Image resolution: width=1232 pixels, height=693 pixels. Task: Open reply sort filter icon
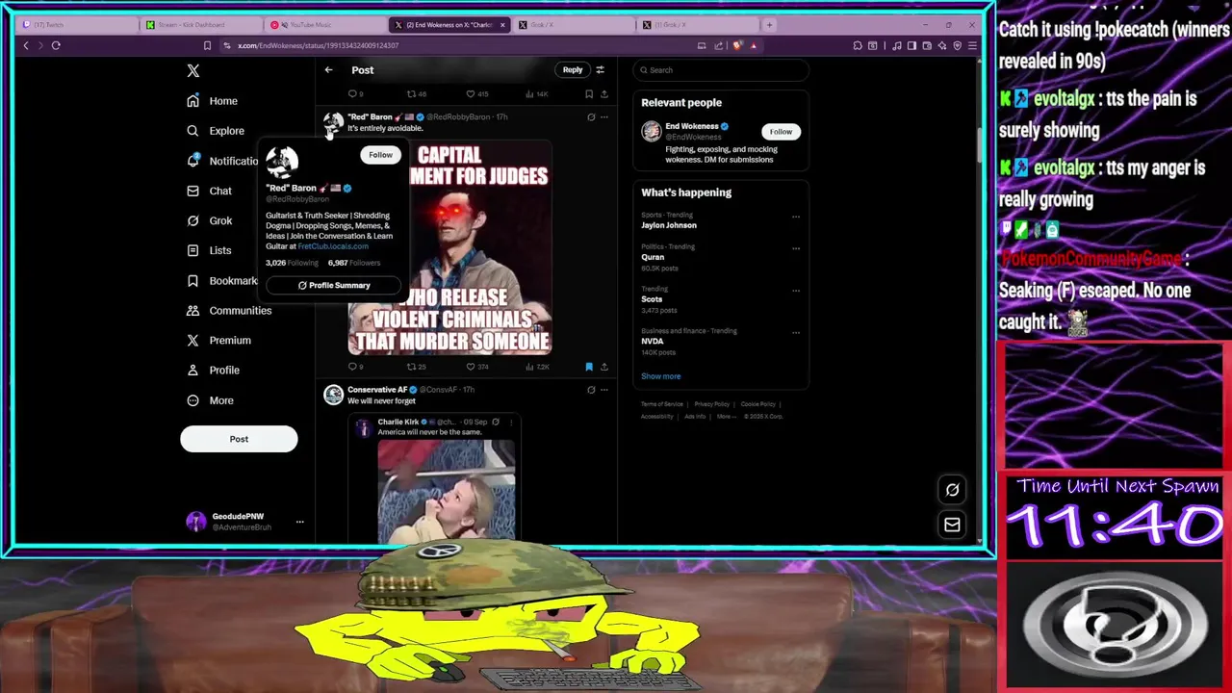click(600, 69)
